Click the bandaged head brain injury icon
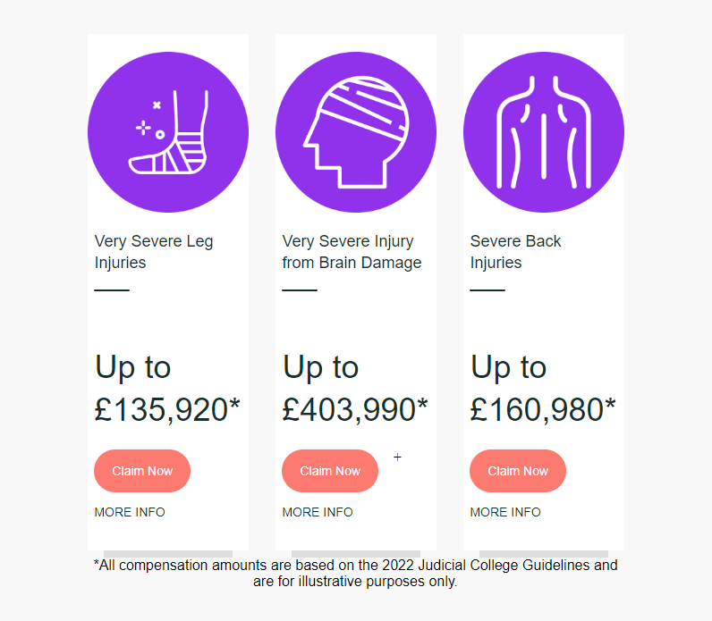712x621 pixels. point(356,132)
